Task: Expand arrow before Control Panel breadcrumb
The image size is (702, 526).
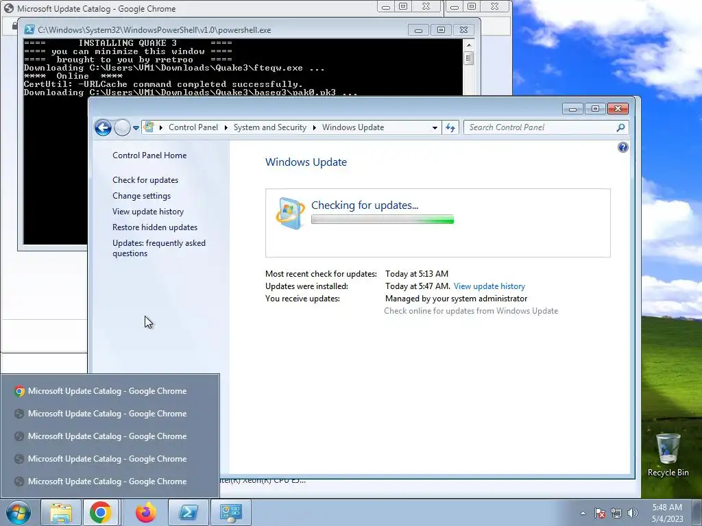Action: tap(160, 127)
